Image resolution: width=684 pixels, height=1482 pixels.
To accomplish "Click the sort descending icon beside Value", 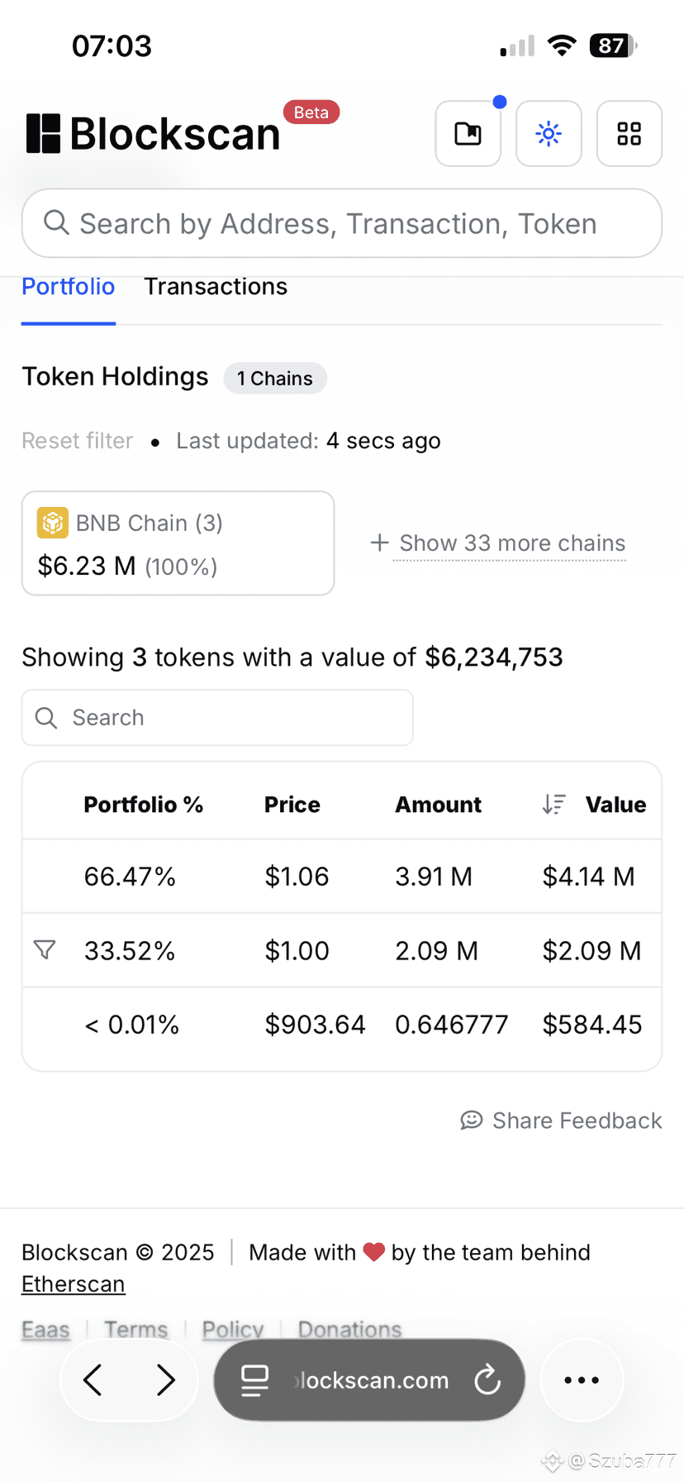I will point(553,804).
